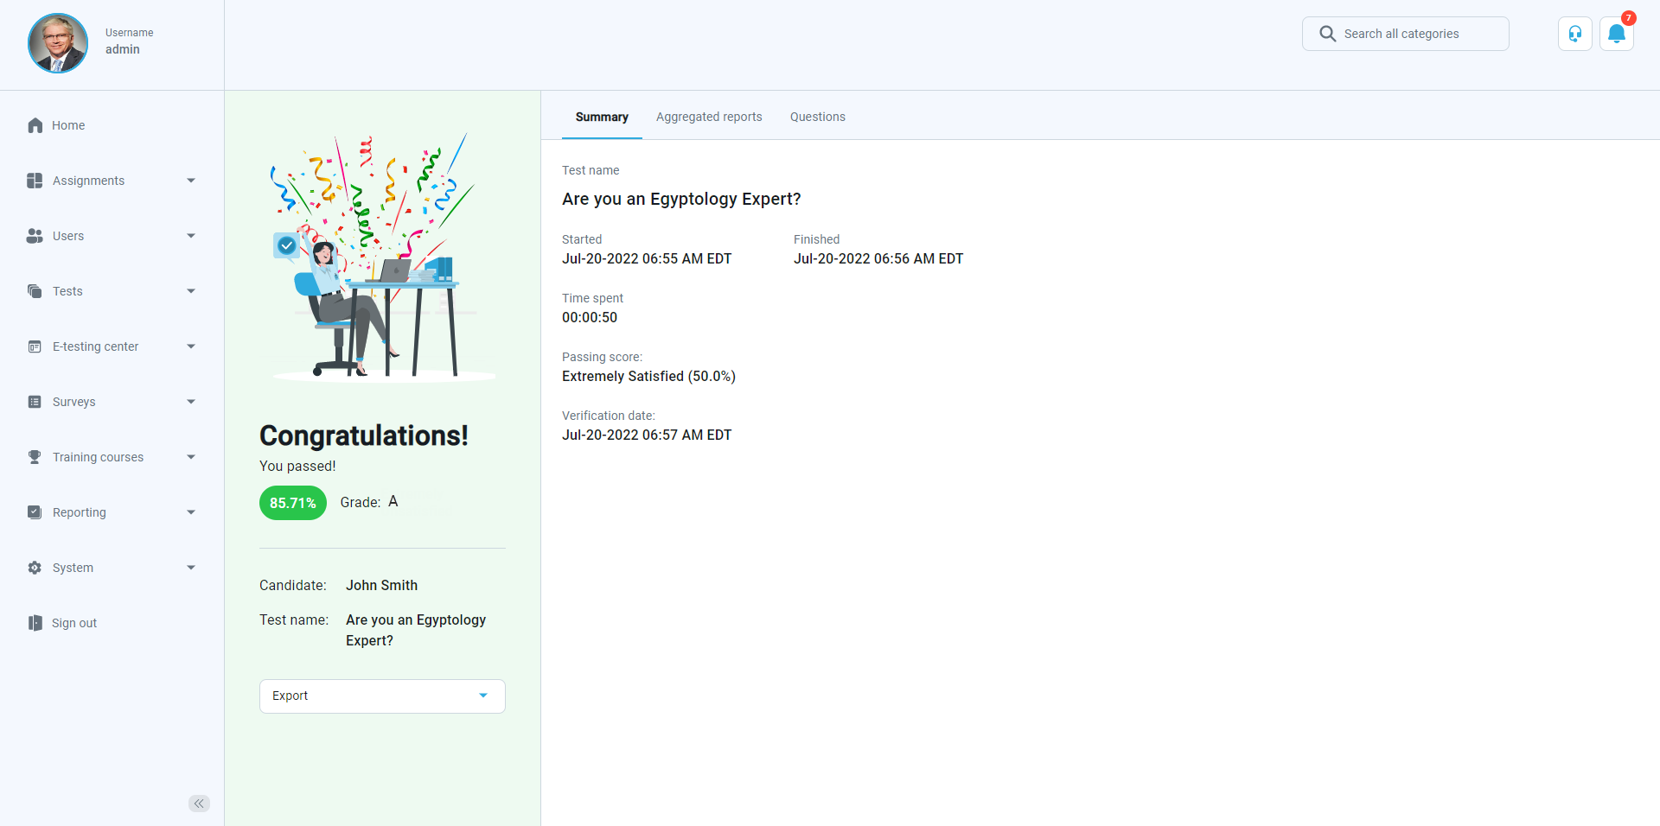Expand the Tests submenu arrow

click(191, 291)
